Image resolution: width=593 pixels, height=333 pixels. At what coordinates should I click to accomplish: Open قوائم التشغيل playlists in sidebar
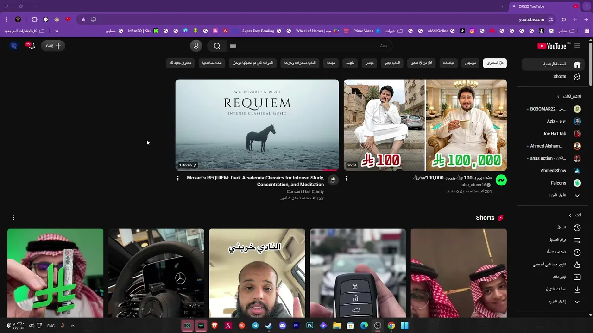pyautogui.click(x=552, y=240)
